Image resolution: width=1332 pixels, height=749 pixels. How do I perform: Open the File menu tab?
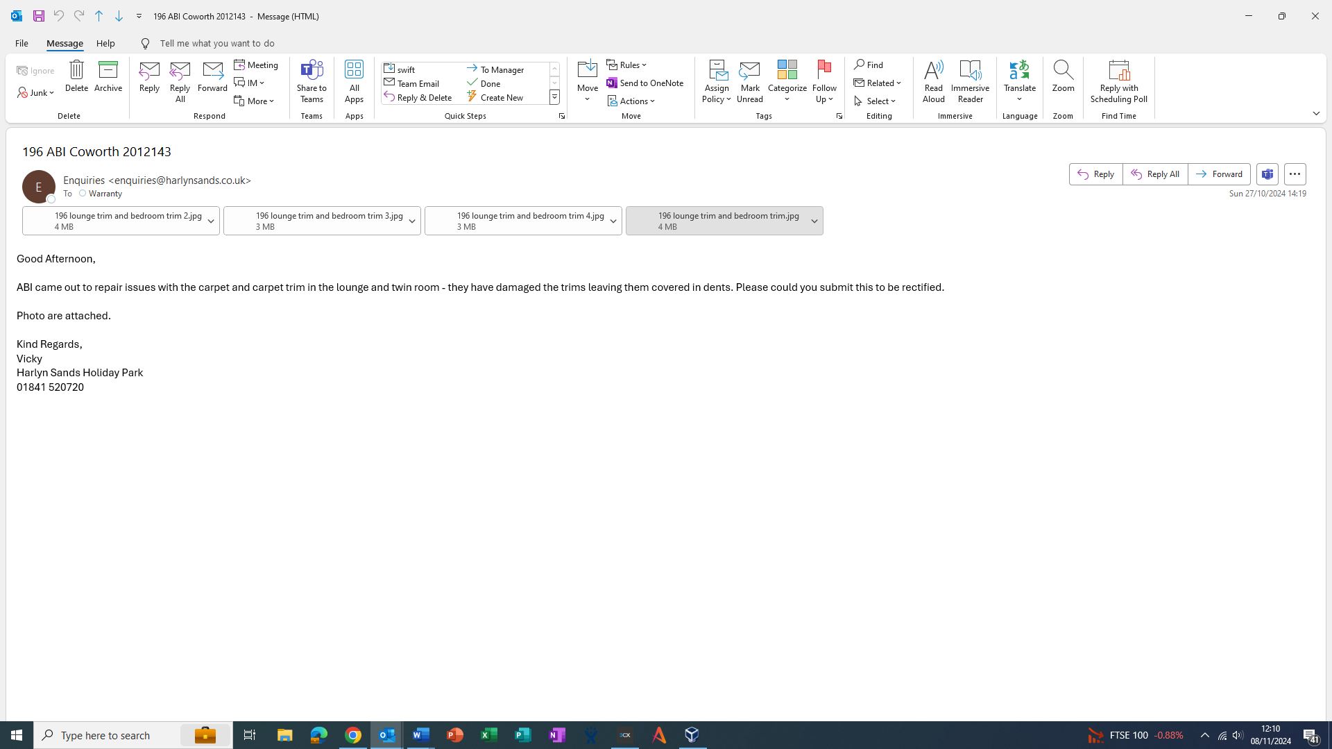22,44
